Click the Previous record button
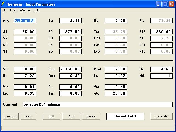The height and width of the screenshot is (132, 176). click(11, 116)
